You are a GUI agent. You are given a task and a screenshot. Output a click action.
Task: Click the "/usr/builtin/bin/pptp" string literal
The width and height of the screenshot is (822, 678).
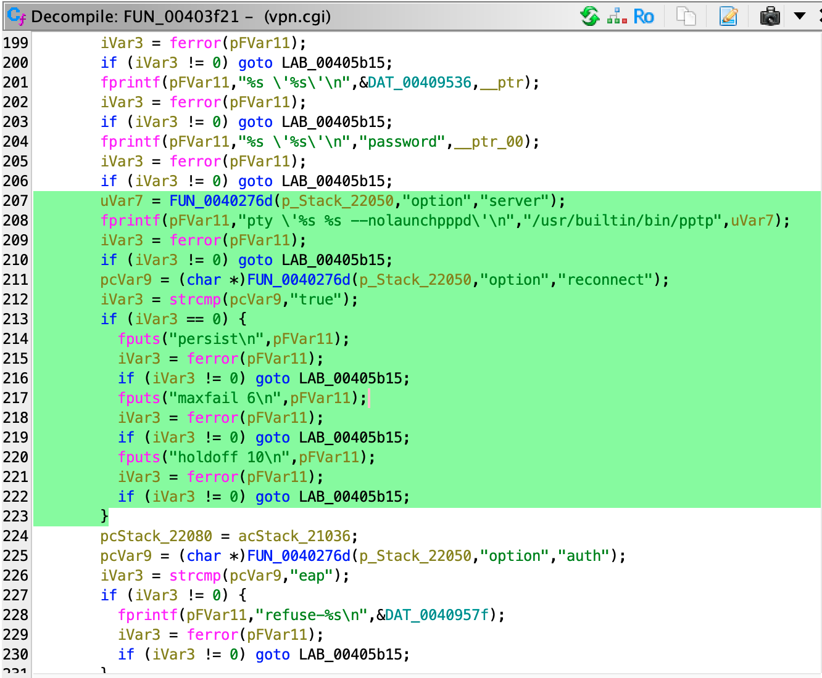622,221
